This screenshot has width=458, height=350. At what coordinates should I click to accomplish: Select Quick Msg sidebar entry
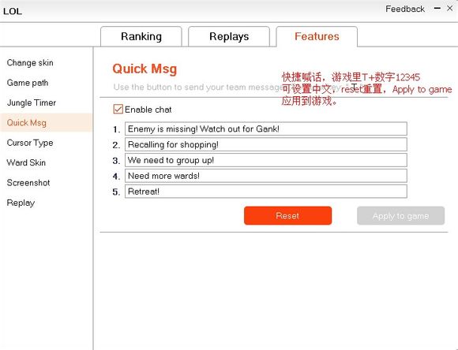point(46,123)
